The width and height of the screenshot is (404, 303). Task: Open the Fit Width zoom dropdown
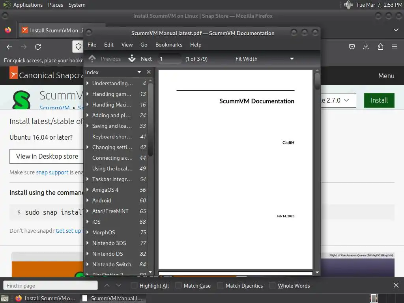click(x=265, y=59)
